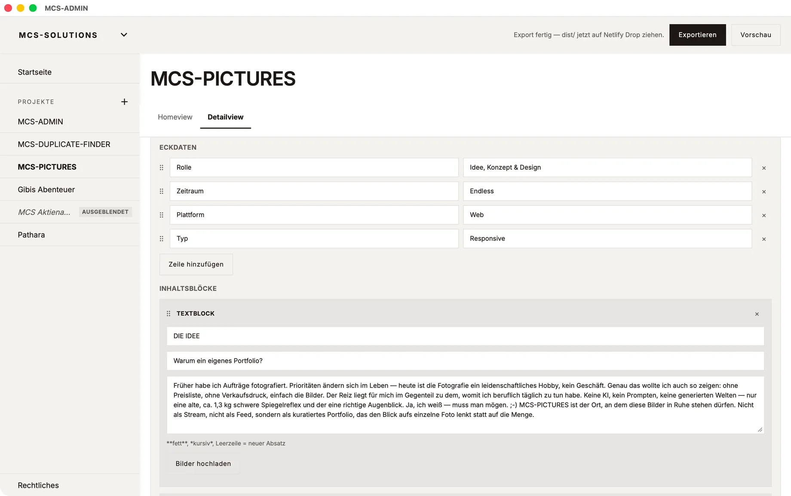Click the green fullscreen window button
The height and width of the screenshot is (496, 791).
click(33, 8)
